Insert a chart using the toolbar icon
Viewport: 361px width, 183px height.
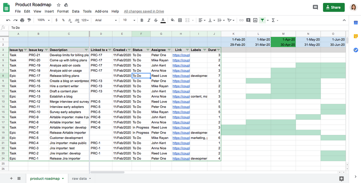255,20
